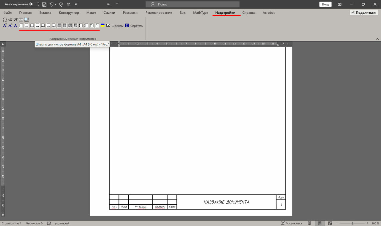Click the Изм. stamp cell
This screenshot has height=226, width=381.
coord(114,207)
